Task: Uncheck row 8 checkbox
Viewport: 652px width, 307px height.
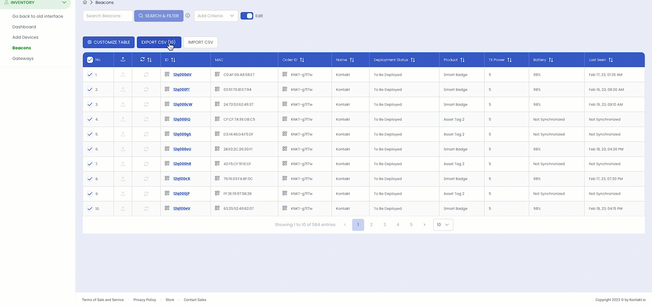Action: [x=90, y=179]
